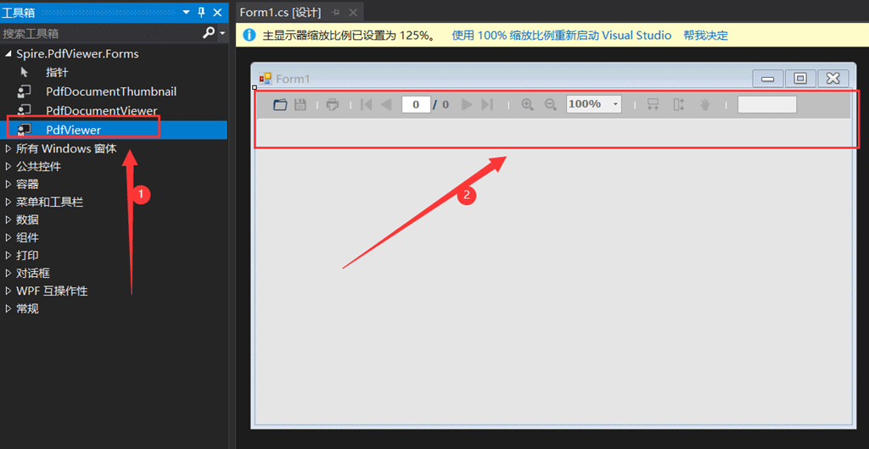Open the 100% zoom level dropdown

615,104
